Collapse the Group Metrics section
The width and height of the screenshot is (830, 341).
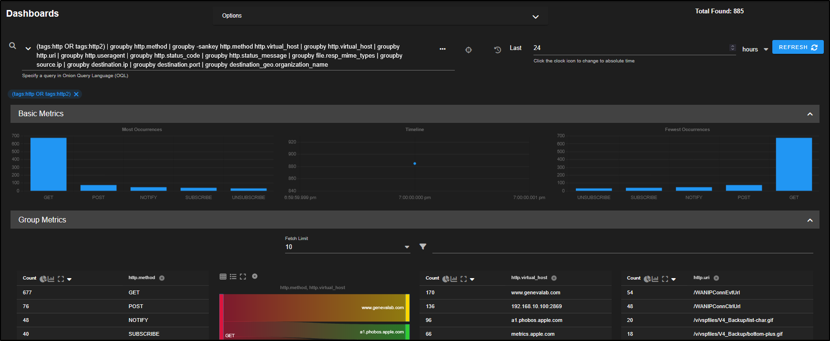[x=810, y=220]
